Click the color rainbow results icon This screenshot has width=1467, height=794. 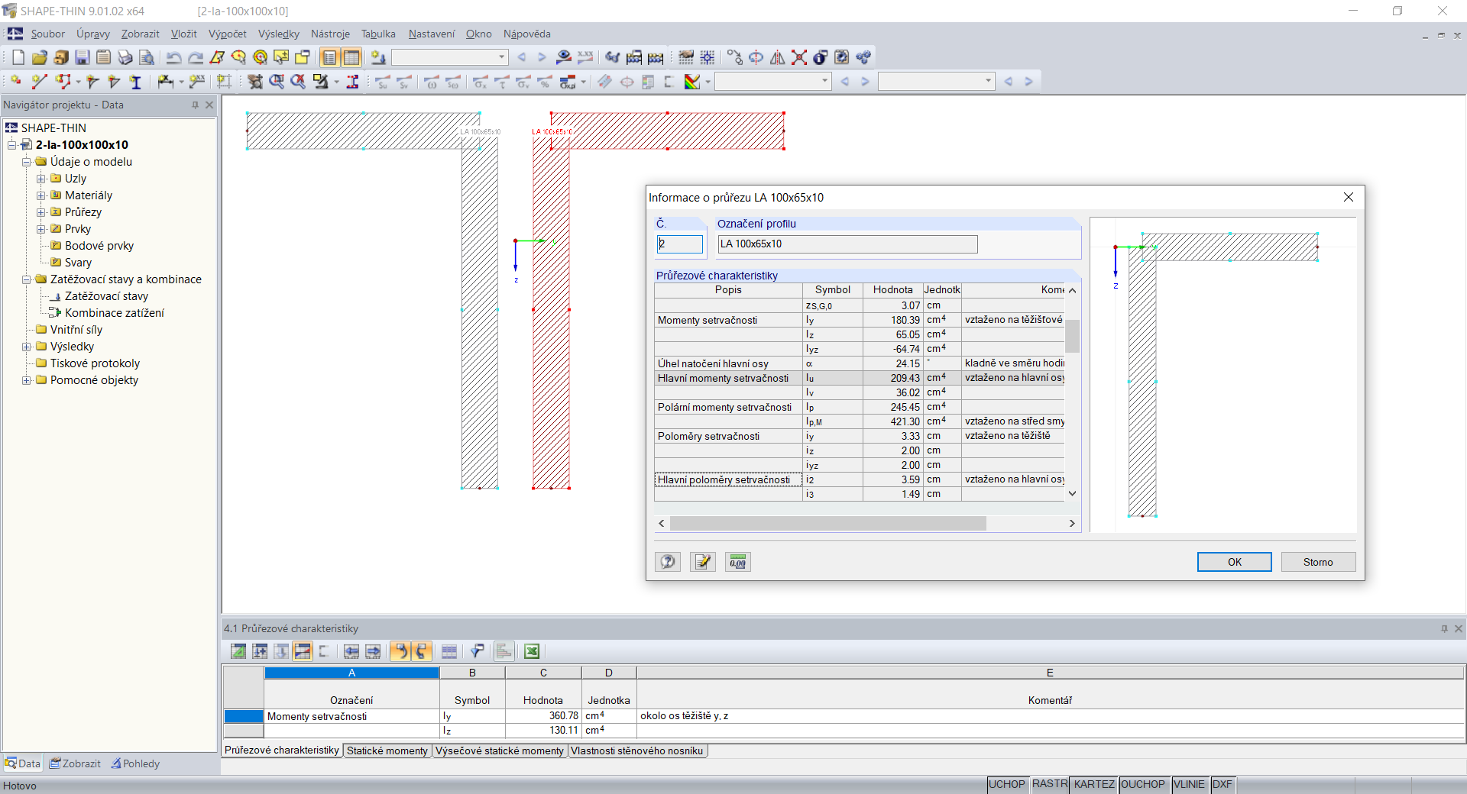coord(692,82)
